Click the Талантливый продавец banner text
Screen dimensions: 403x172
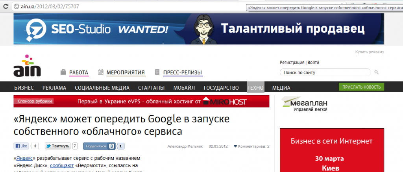coord(293,29)
